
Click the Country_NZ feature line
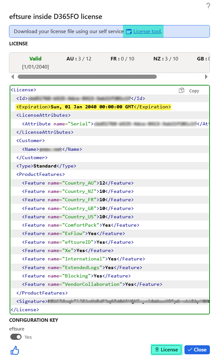pyautogui.click(x=78, y=191)
